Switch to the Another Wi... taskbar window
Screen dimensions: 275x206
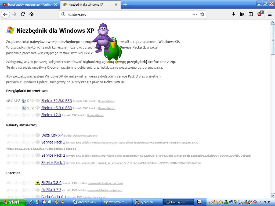pos(86,202)
